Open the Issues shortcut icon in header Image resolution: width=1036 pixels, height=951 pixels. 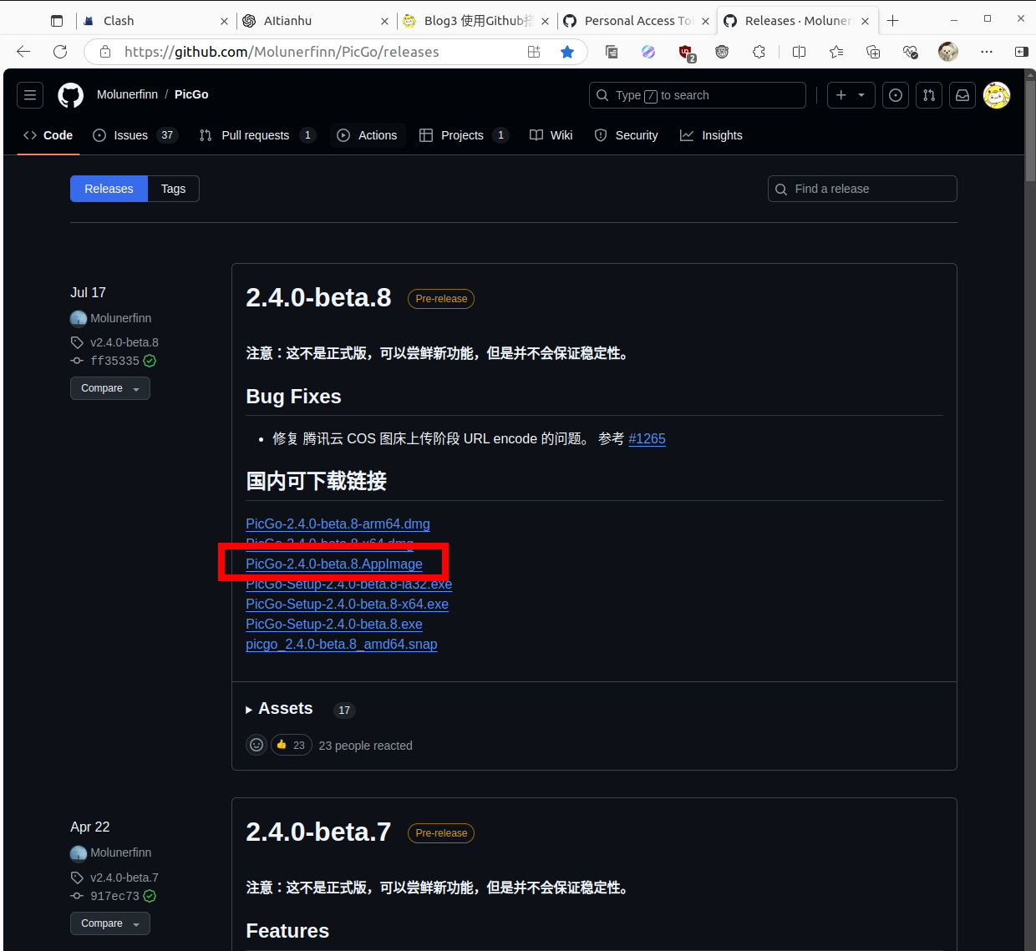point(896,95)
